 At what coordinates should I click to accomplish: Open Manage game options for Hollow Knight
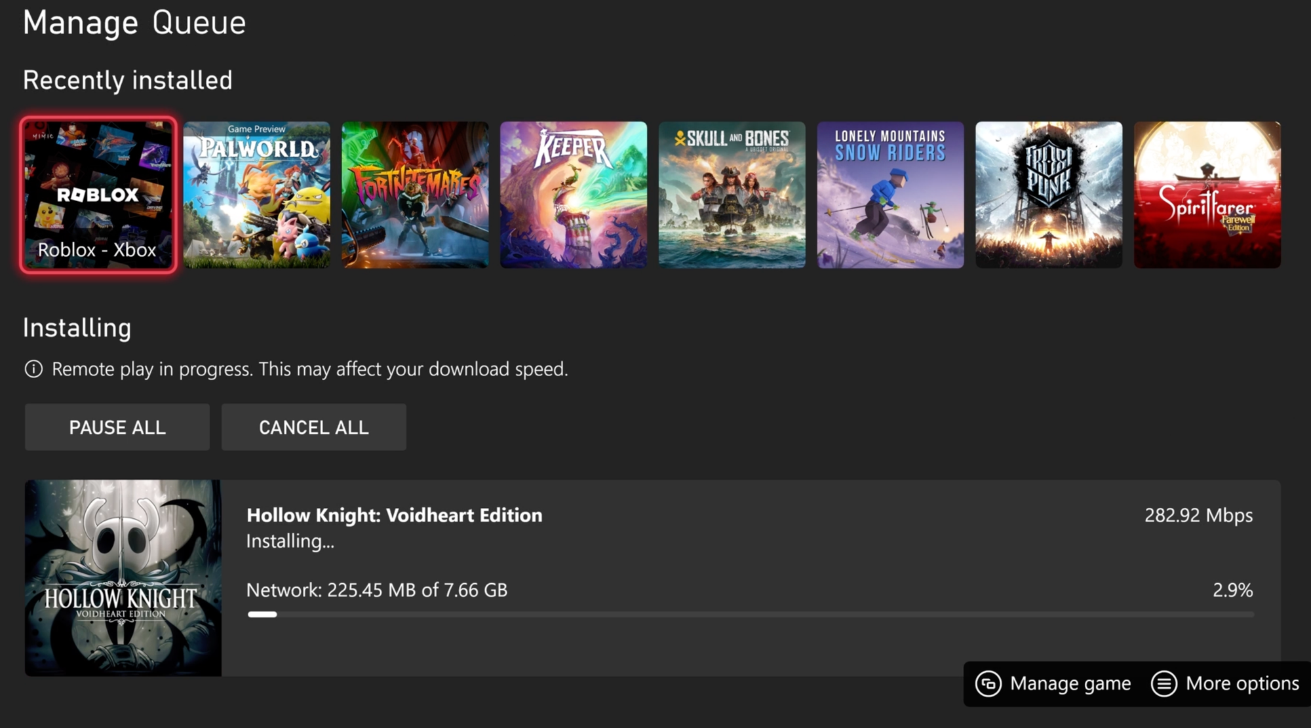pos(1055,683)
